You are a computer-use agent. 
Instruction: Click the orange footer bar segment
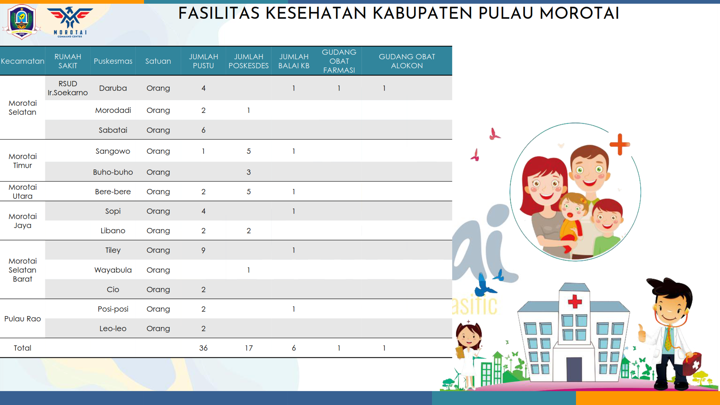tap(648, 398)
